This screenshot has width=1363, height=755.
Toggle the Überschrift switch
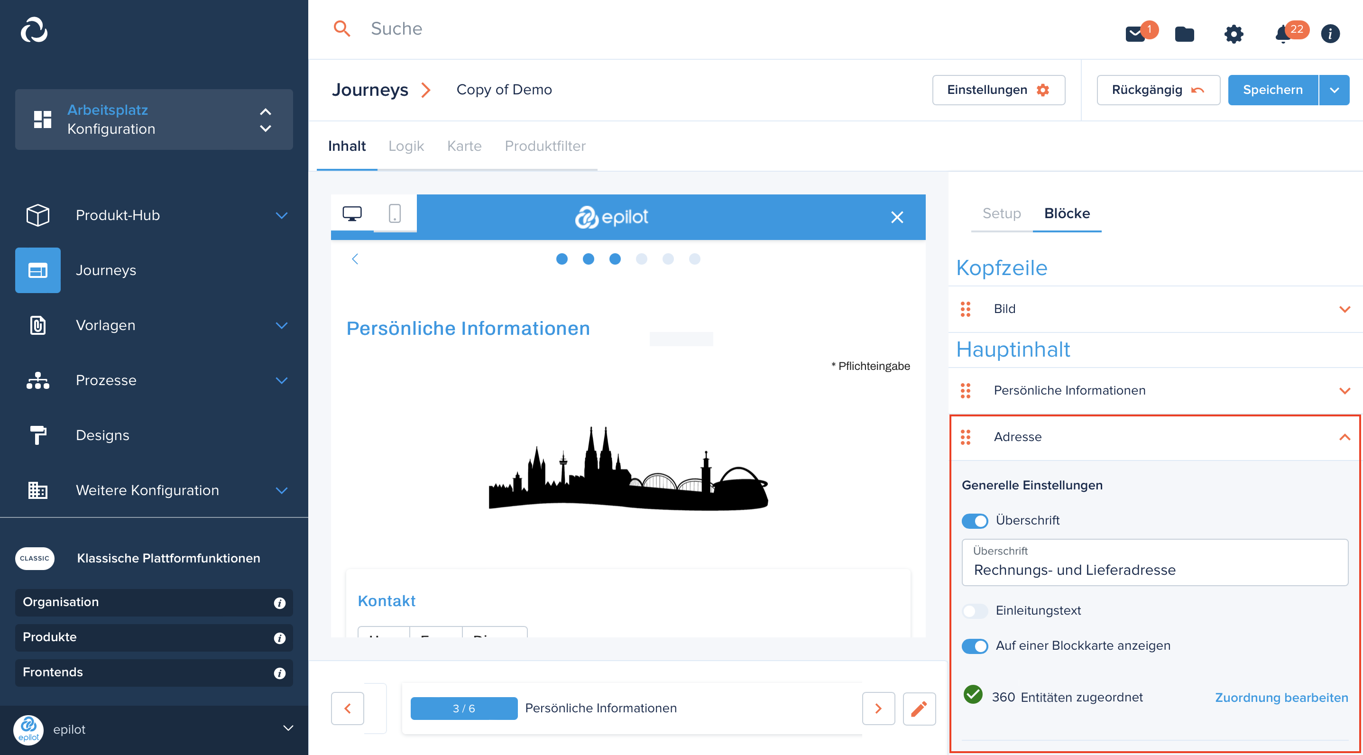coord(975,521)
